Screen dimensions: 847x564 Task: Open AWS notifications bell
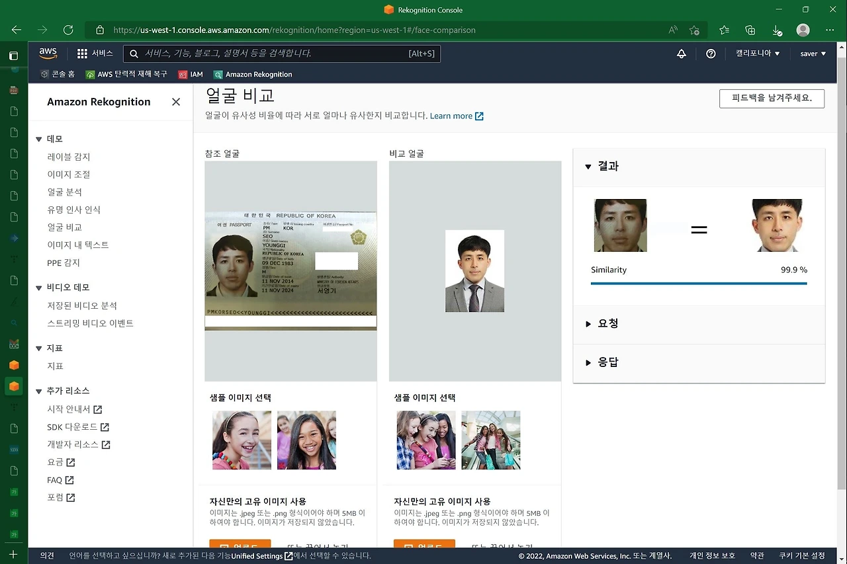pos(682,54)
